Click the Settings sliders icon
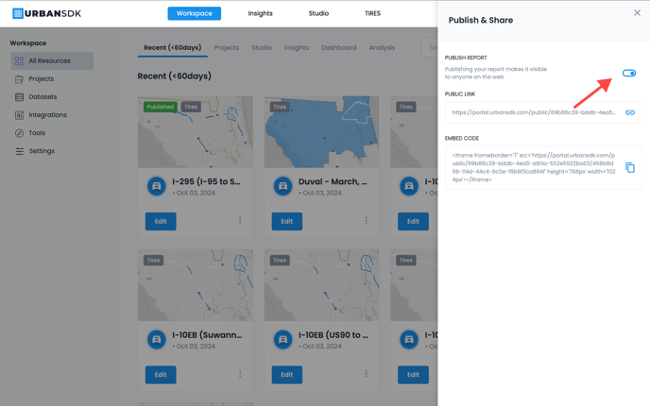This screenshot has width=650, height=406. [19, 151]
